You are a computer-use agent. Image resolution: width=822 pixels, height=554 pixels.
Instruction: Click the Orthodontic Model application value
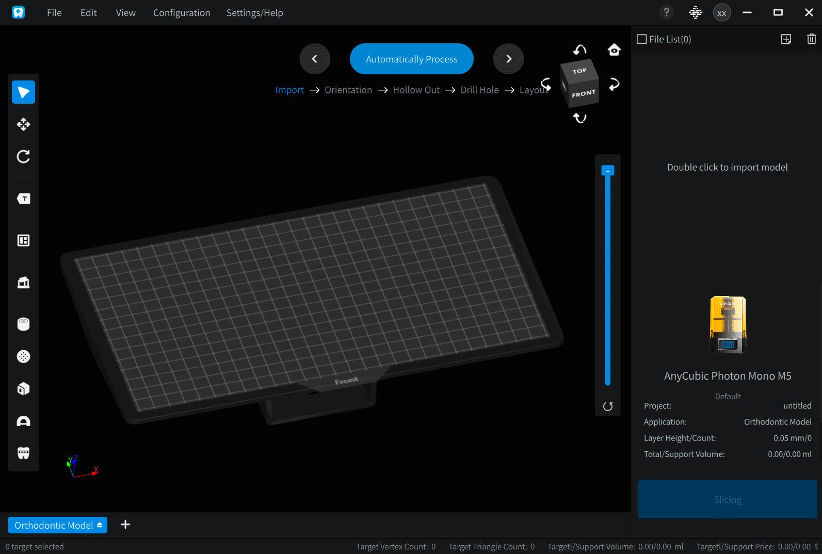click(x=778, y=422)
